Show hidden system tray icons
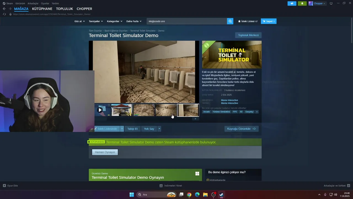This screenshot has height=199, width=353. (x=319, y=195)
